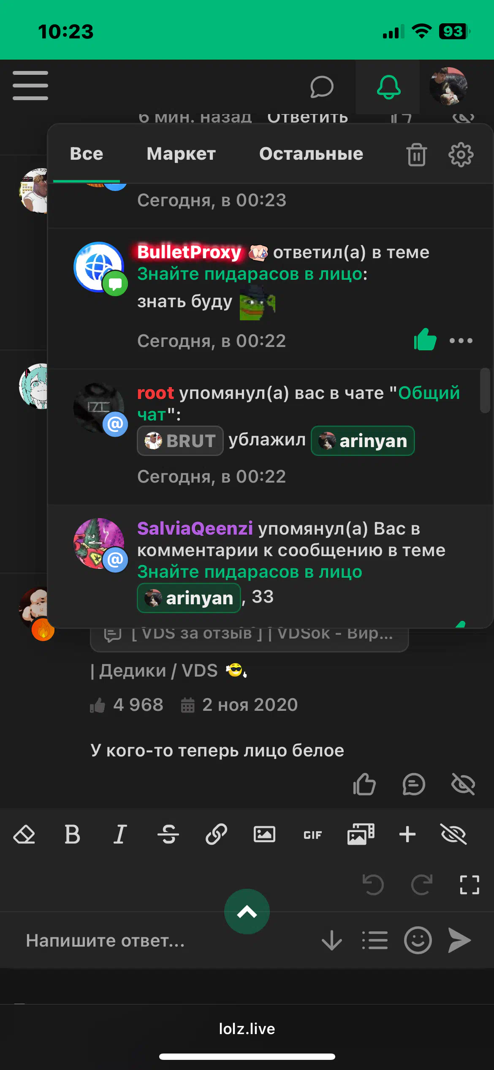494x1070 pixels.
Task: Open notification settings gear
Action: [461, 155]
